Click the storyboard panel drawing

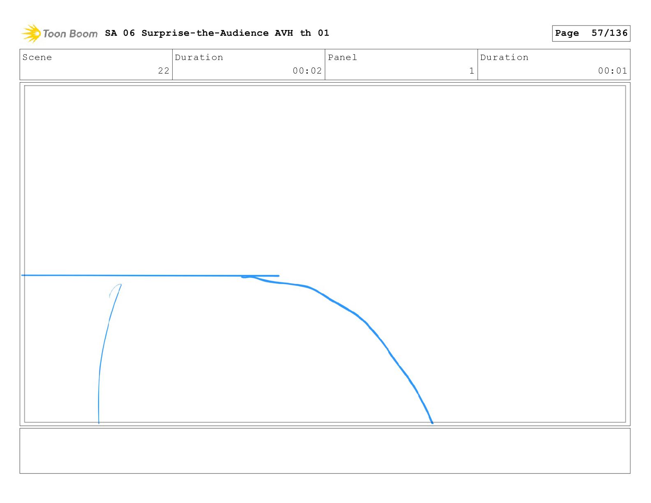325,254
